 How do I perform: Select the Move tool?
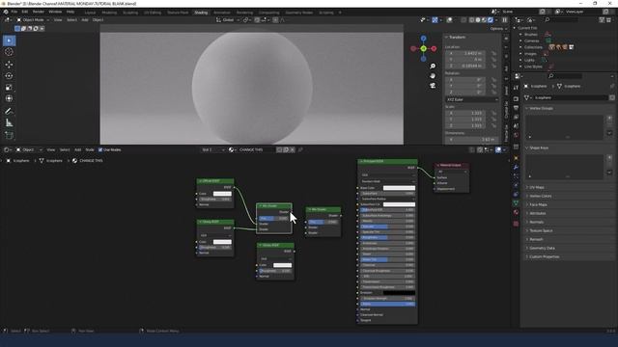(x=9, y=65)
